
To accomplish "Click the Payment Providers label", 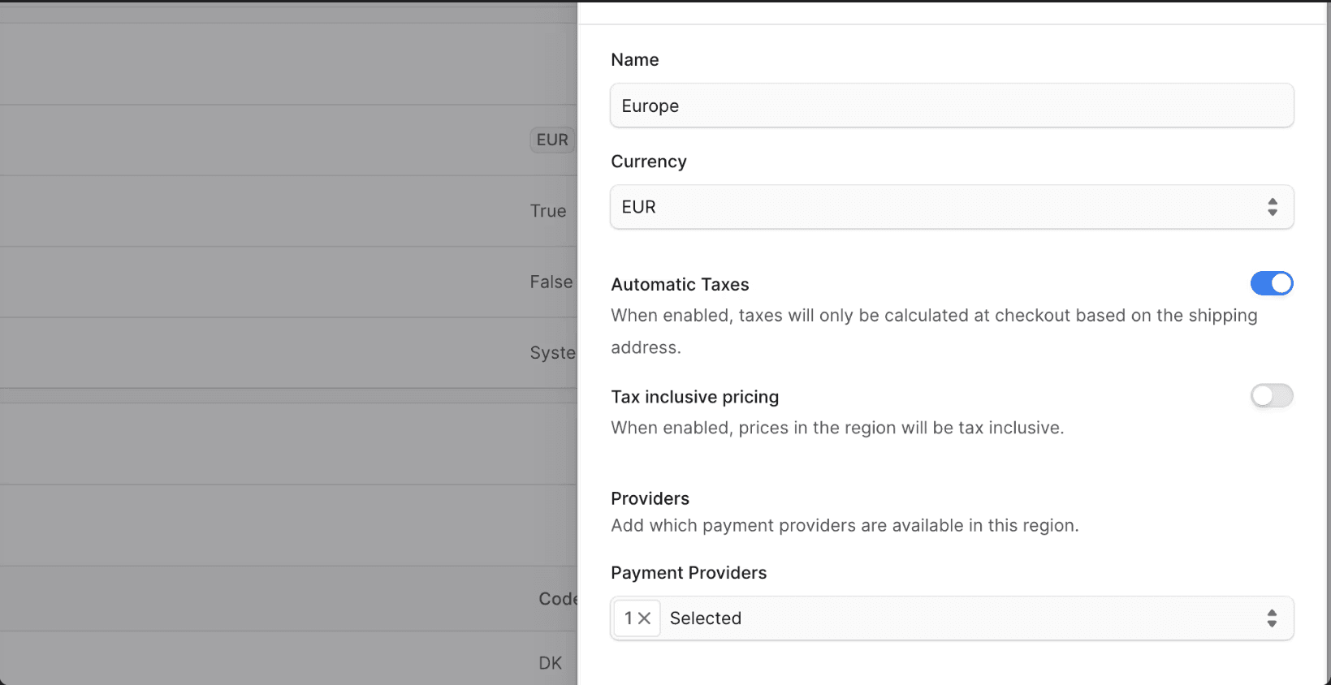I will (688, 572).
